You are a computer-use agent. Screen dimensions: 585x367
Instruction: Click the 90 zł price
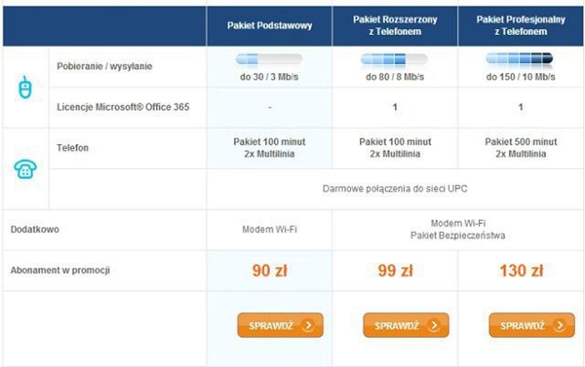click(x=270, y=271)
